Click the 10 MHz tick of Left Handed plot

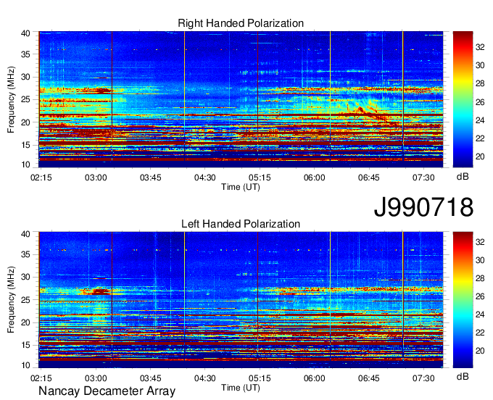pos(25,365)
